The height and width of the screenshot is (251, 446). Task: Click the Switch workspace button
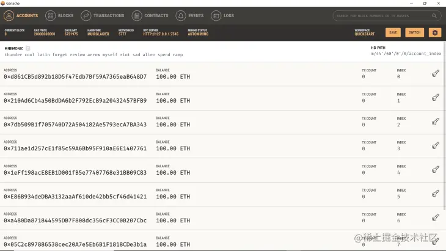(414, 32)
